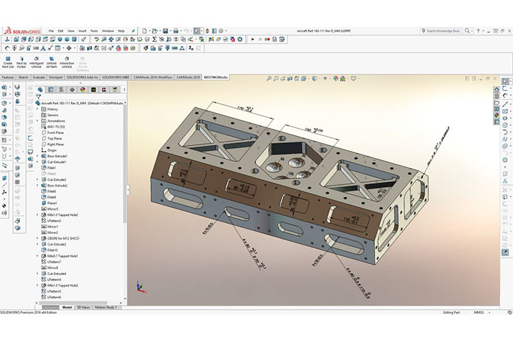Click the Create Nest Job icon
The image size is (513, 342).
click(x=8, y=59)
